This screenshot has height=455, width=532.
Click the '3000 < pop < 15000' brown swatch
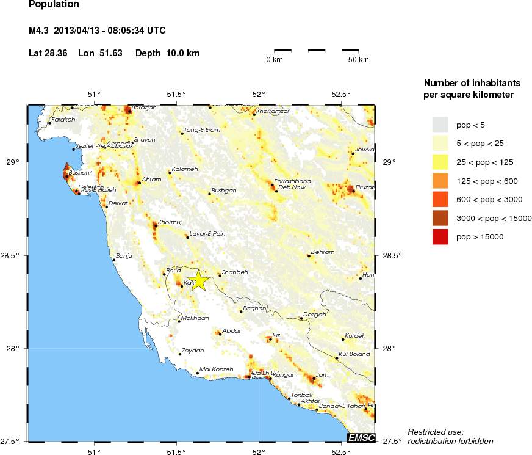tap(440, 218)
